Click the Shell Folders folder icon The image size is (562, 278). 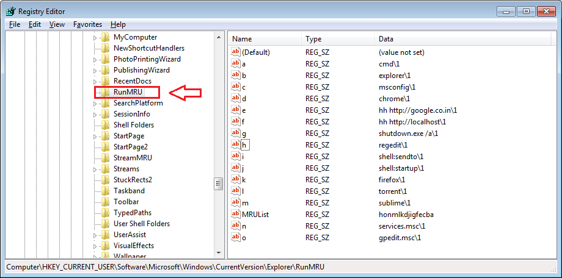point(105,125)
